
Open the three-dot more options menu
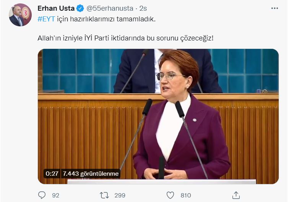275,8
